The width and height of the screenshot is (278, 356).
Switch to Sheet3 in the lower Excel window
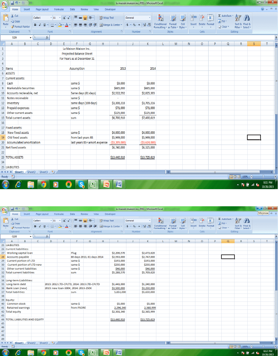click(43, 343)
